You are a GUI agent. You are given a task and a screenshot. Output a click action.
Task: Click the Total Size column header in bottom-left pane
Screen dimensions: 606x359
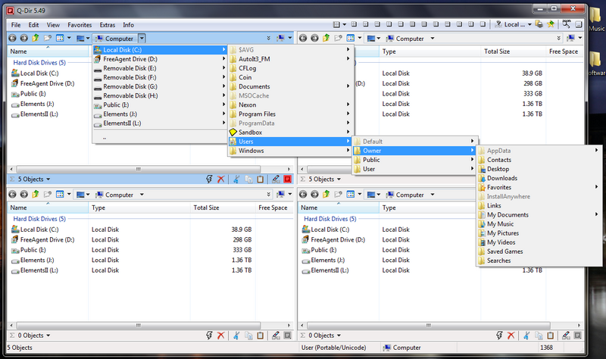tap(206, 208)
